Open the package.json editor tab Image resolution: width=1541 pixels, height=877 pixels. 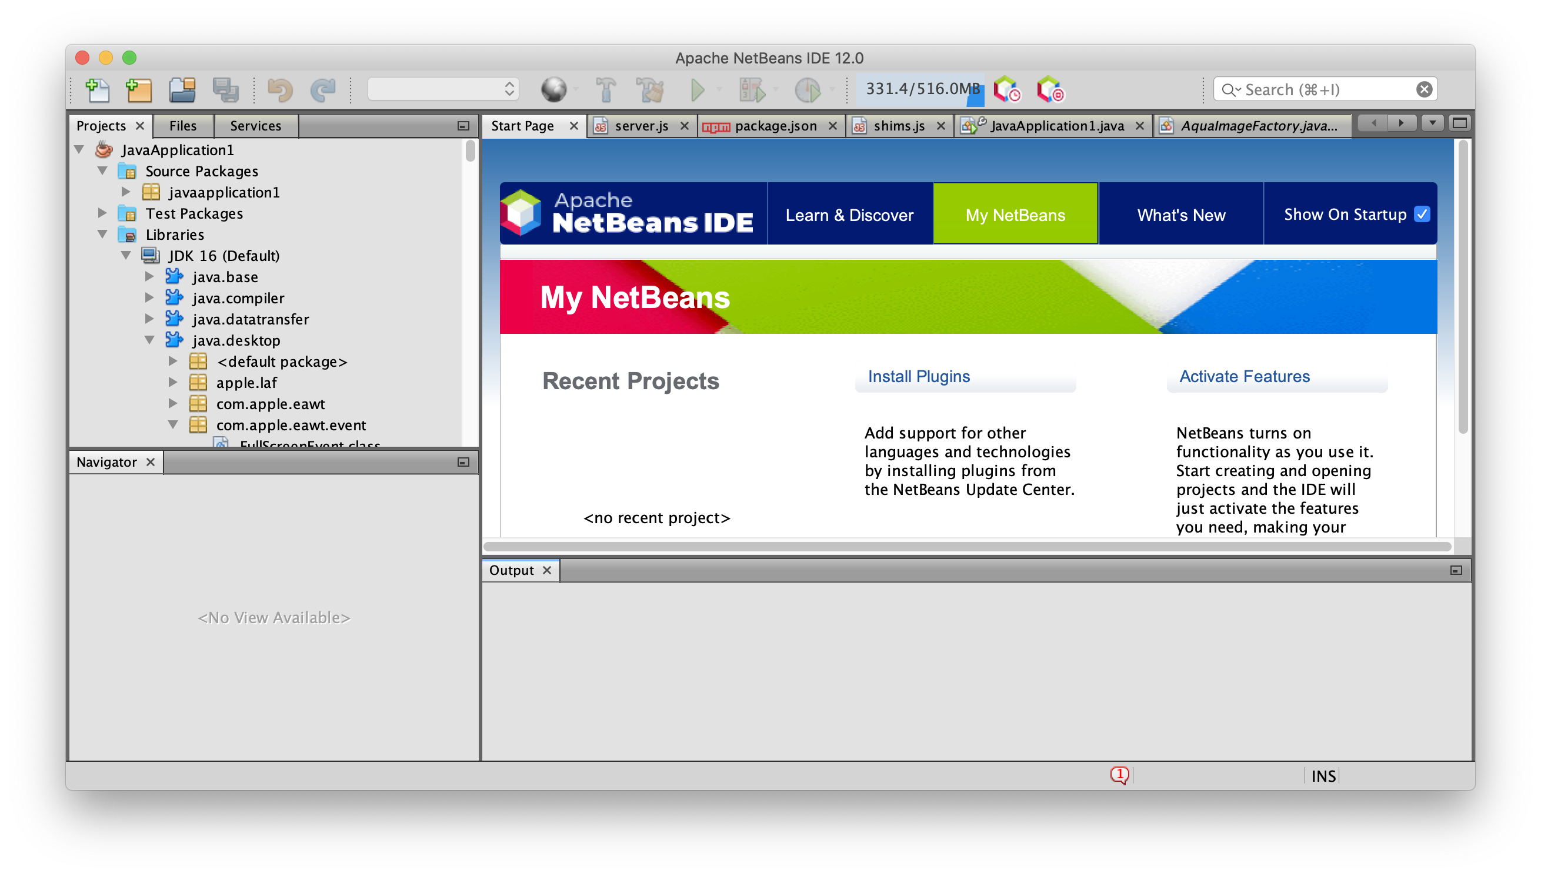point(775,126)
